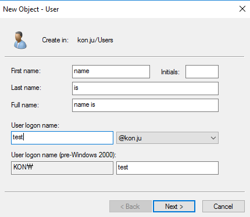The image size is (250, 217).
Task: Proceed with the Next button
Action: click(174, 207)
